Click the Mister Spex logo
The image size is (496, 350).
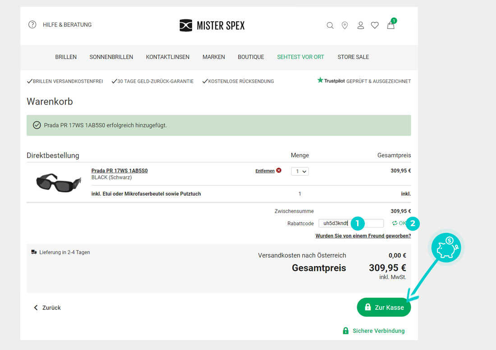pos(212,25)
